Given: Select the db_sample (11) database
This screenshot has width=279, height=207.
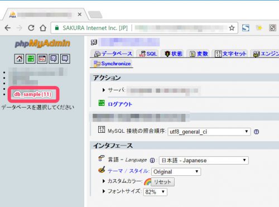Looking at the screenshot, I should point(33,94).
